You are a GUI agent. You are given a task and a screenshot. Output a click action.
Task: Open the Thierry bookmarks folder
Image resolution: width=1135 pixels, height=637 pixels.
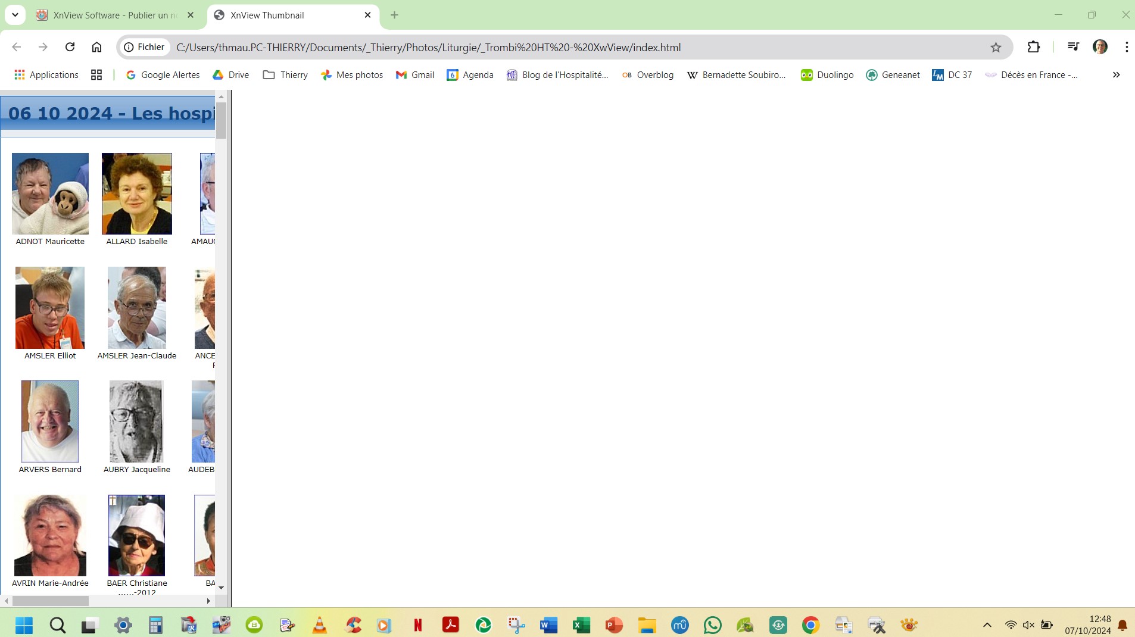(x=285, y=74)
